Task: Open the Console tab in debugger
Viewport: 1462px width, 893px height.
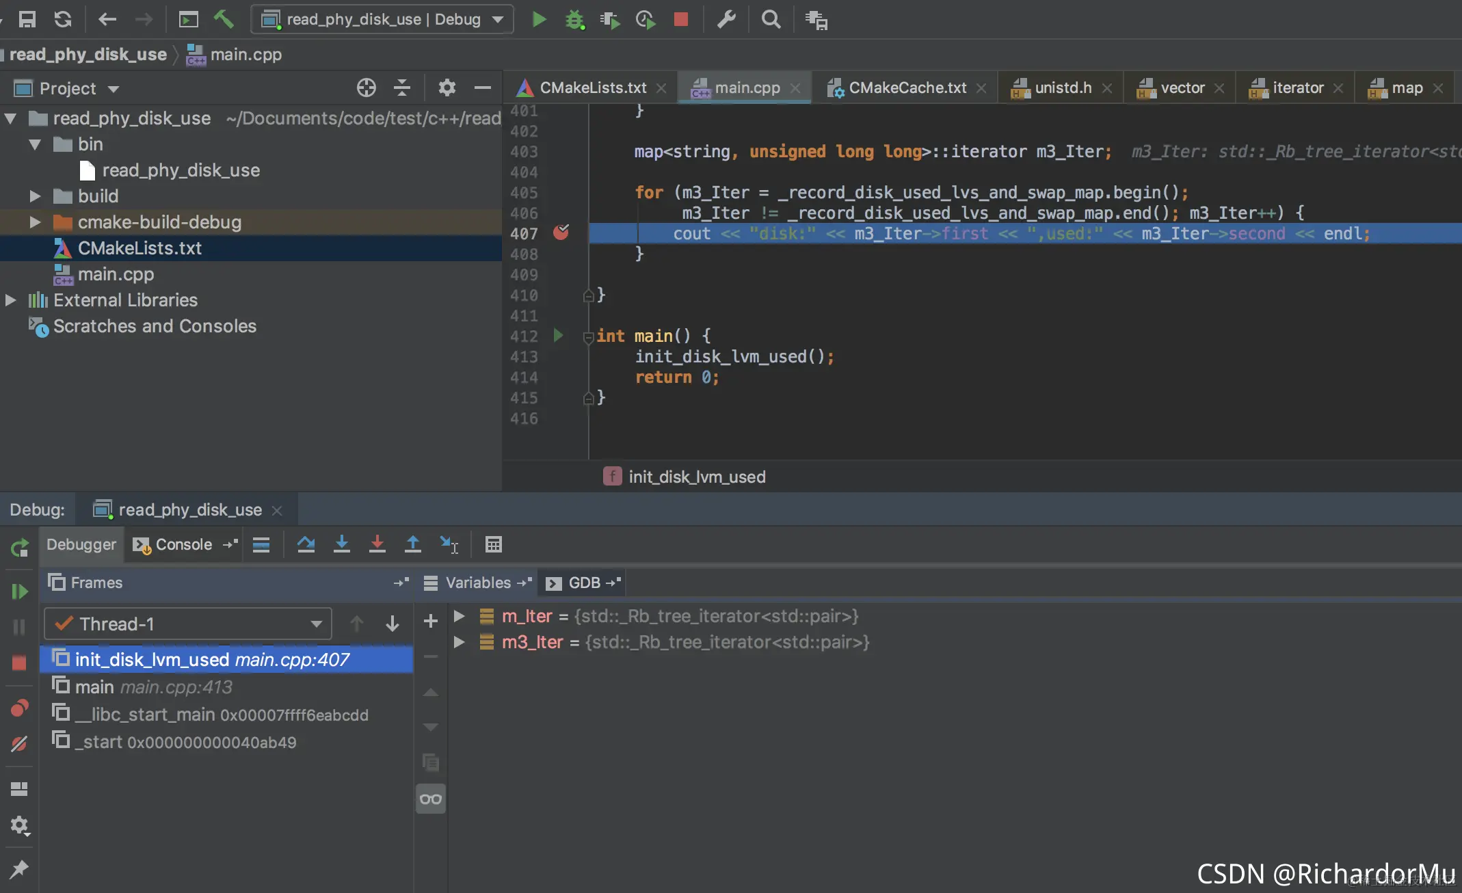Action: pos(175,544)
